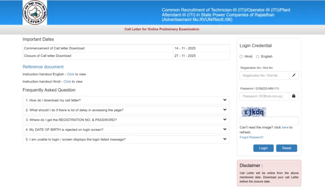The width and height of the screenshot is (325, 196).
Task: Focus the Password / DOB input field
Action: [x=265, y=96]
